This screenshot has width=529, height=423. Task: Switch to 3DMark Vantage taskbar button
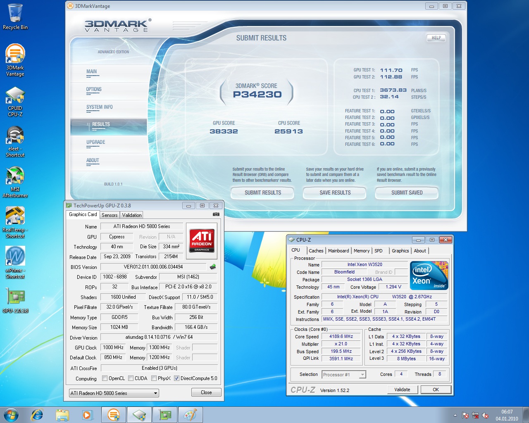coord(114,415)
